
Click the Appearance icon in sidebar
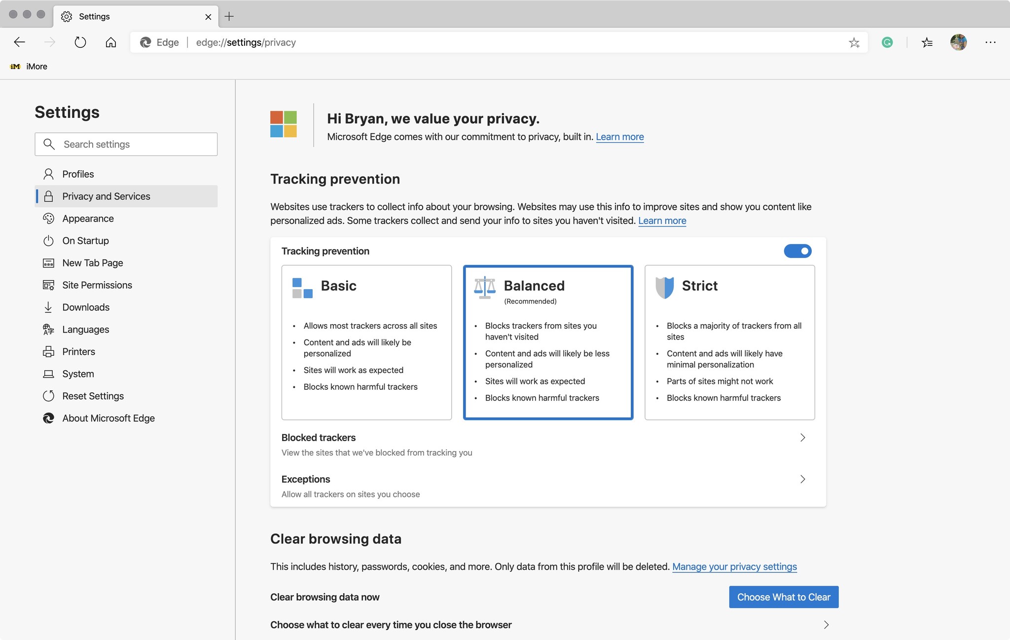click(49, 218)
